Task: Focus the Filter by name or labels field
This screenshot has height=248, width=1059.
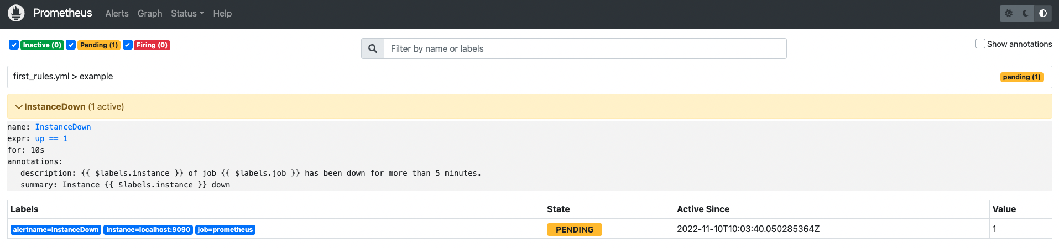Action: pyautogui.click(x=585, y=48)
